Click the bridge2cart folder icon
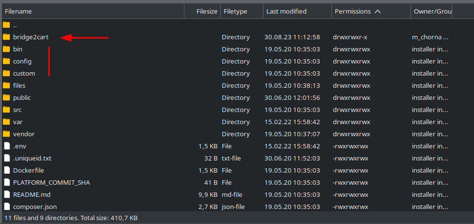Viewport: 474px width, 224px height. tap(7, 37)
